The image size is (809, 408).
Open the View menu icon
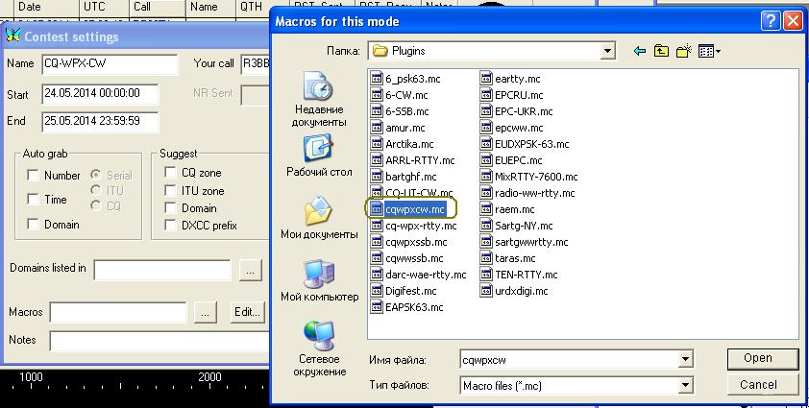(x=709, y=51)
